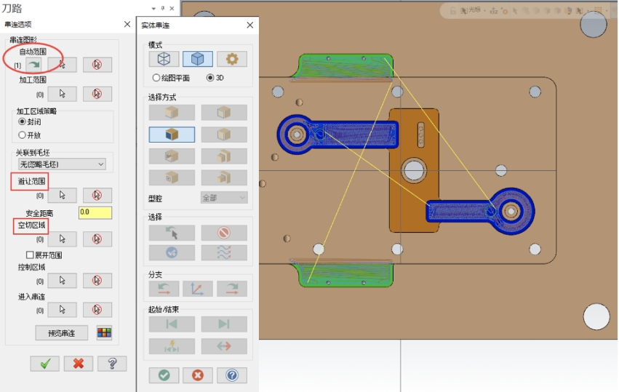Screen dimensions: 619x392
Task: Click the move-end-forward icon under 起始/结束
Action: (224, 324)
